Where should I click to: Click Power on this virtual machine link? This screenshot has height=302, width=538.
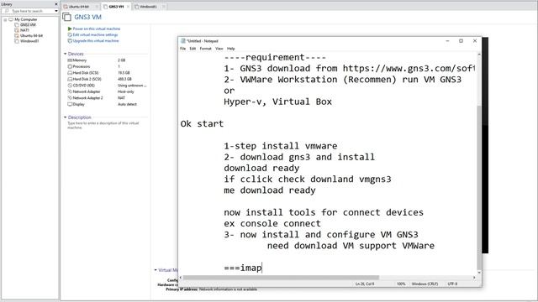click(x=97, y=29)
